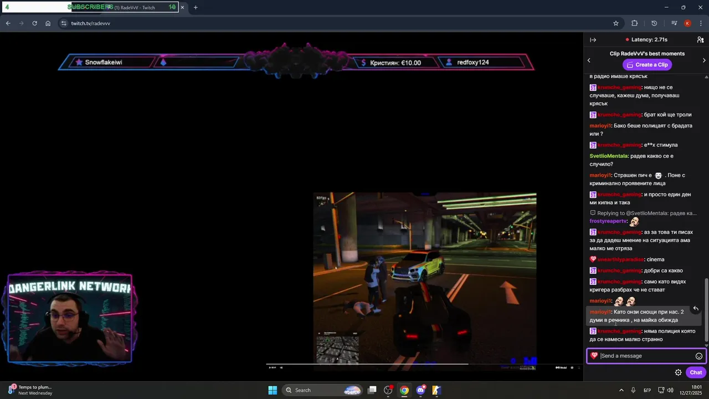Click the Кристиян: €10.00 donation label
Image resolution: width=709 pixels, height=399 pixels.
point(395,63)
